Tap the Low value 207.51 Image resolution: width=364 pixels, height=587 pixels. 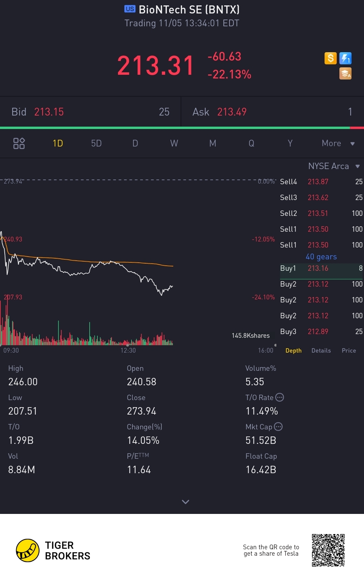23,411
